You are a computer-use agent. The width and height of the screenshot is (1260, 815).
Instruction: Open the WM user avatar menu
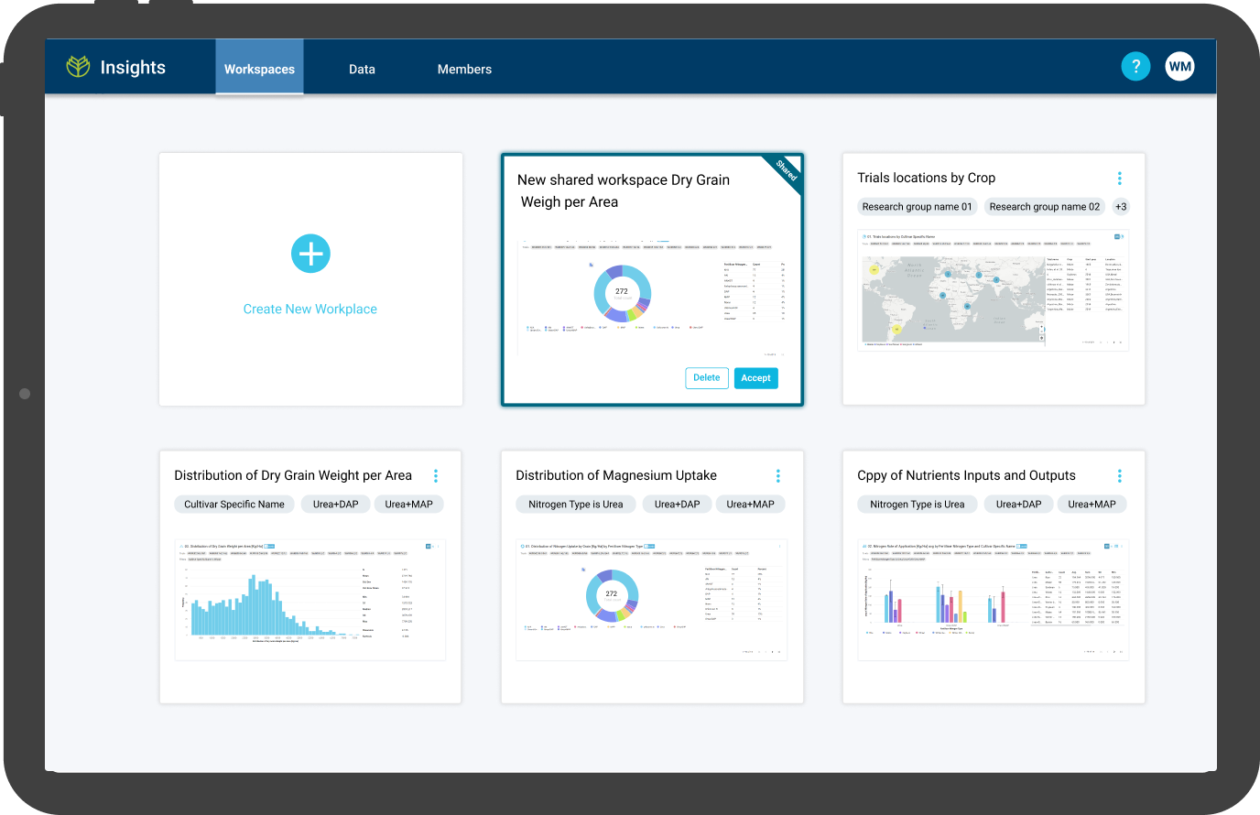1179,66
